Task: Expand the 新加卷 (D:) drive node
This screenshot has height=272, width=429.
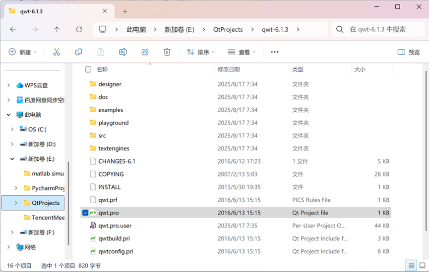Action: [x=12, y=144]
